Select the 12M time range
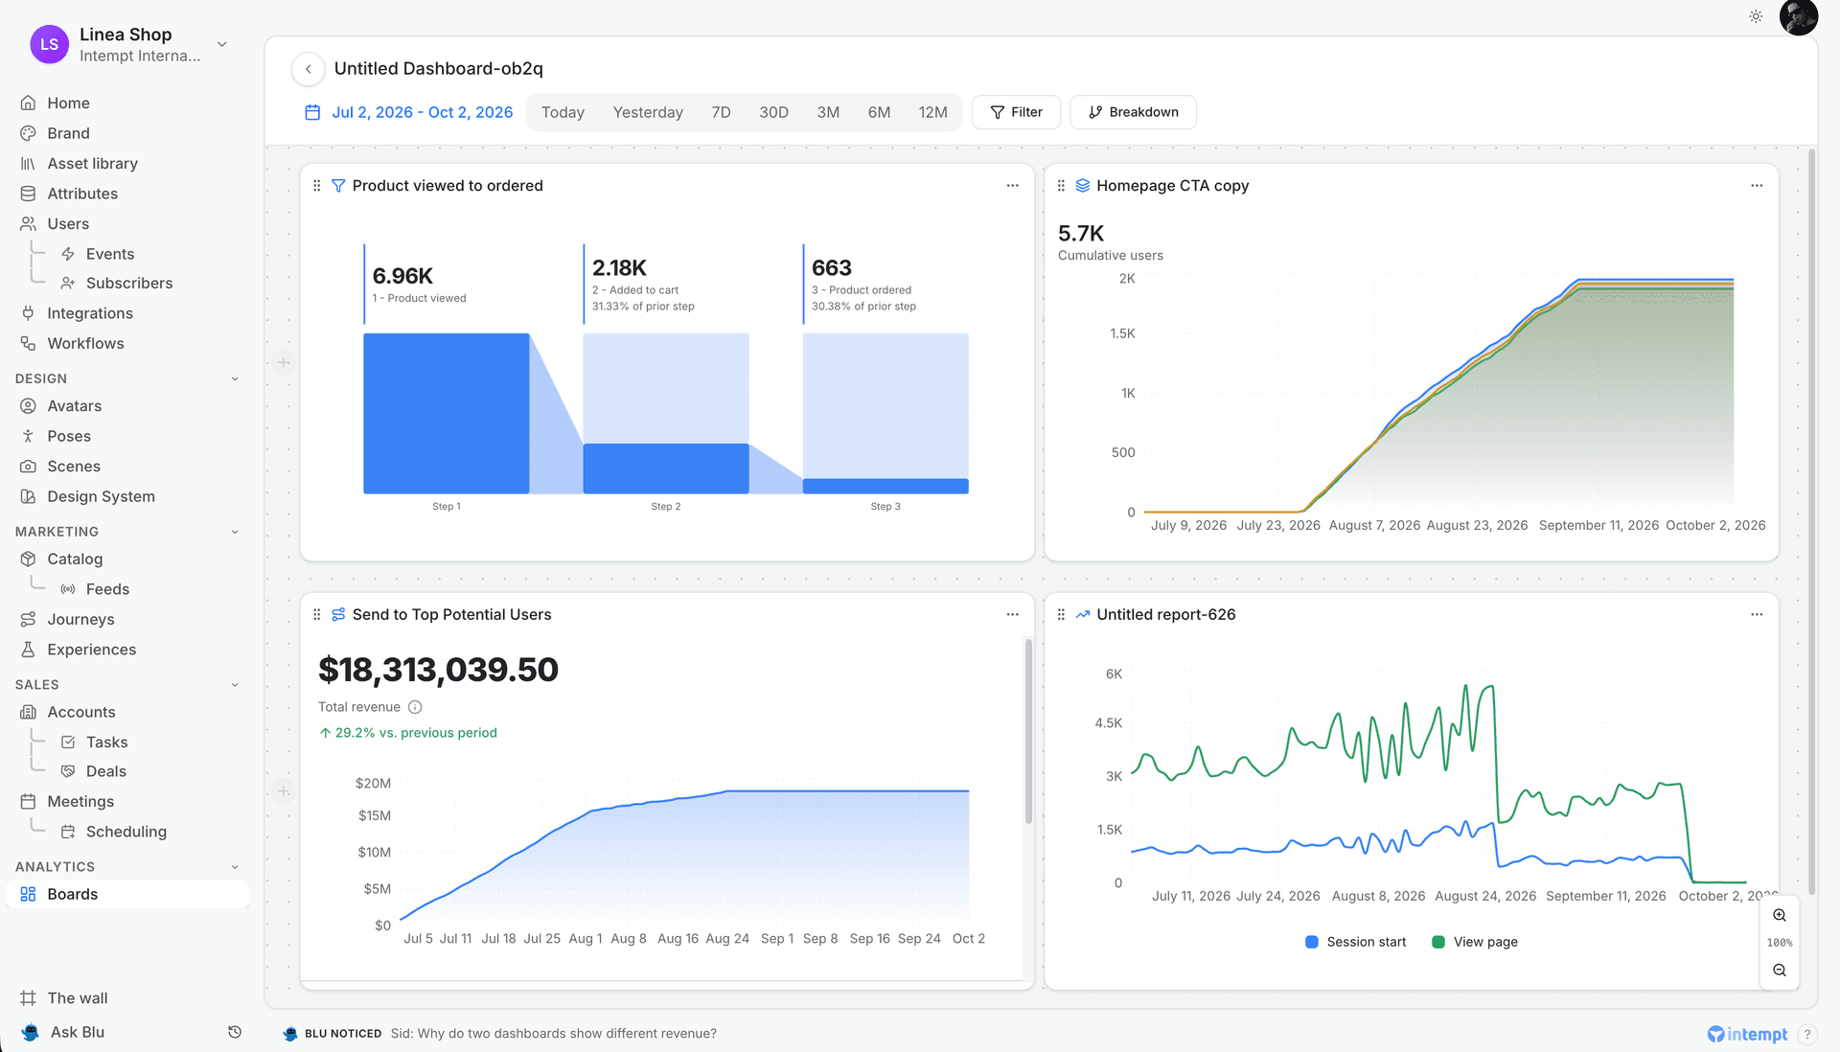 pos(932,112)
